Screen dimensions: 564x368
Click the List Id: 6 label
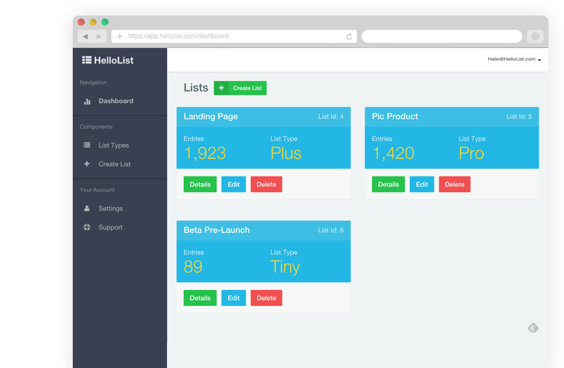pyautogui.click(x=331, y=230)
